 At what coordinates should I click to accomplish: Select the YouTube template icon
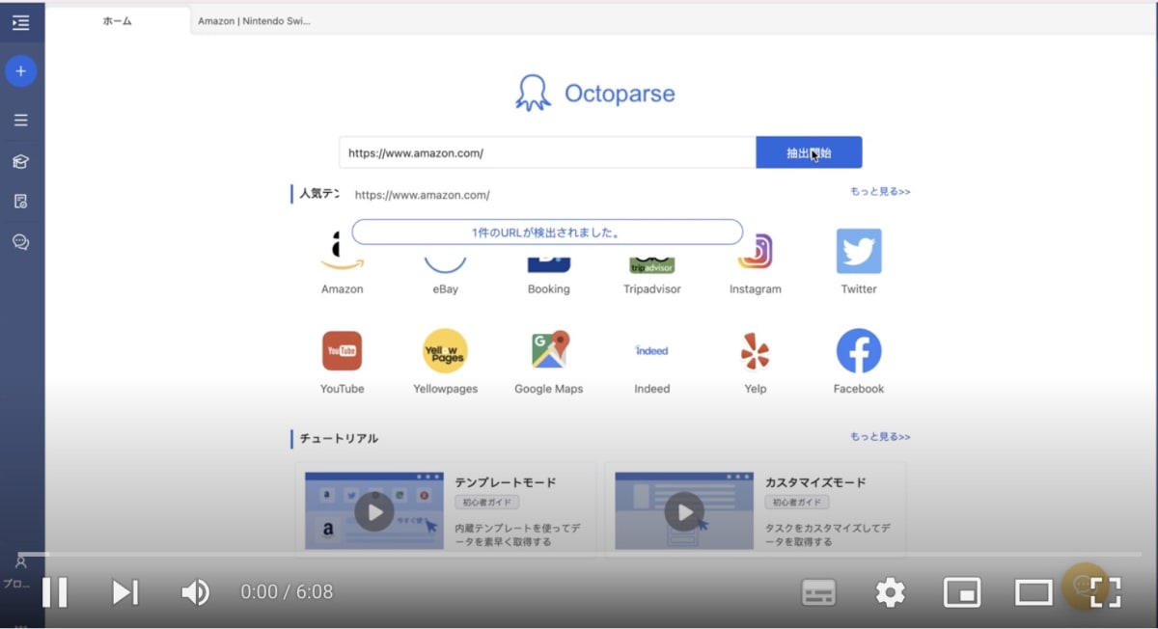point(343,351)
